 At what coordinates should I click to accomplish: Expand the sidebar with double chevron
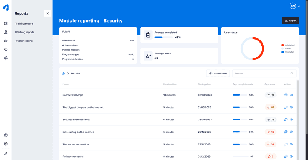[x=6, y=153]
